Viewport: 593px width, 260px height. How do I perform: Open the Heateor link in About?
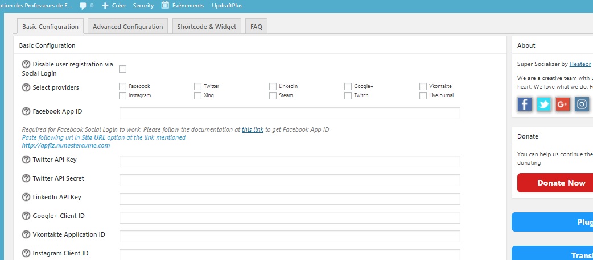[x=580, y=64]
